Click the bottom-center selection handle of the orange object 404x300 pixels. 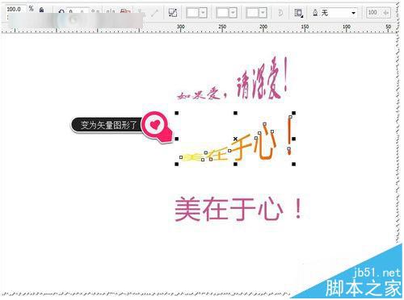[x=235, y=164]
